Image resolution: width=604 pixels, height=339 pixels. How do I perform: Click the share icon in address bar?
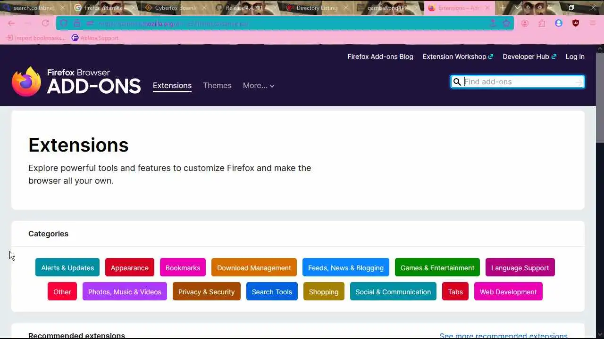[493, 23]
